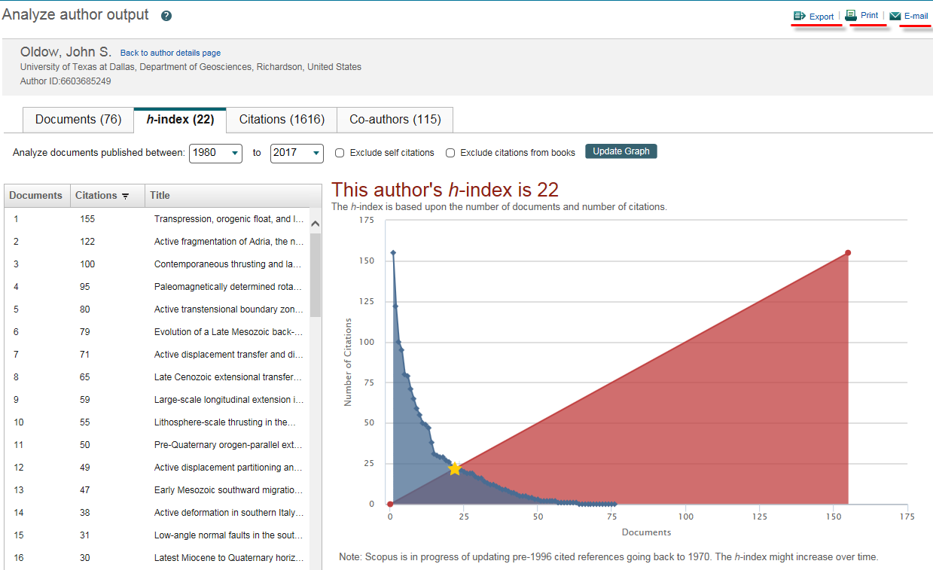Image resolution: width=933 pixels, height=570 pixels.
Task: Select the h-index (22) tab
Action: pyautogui.click(x=180, y=120)
